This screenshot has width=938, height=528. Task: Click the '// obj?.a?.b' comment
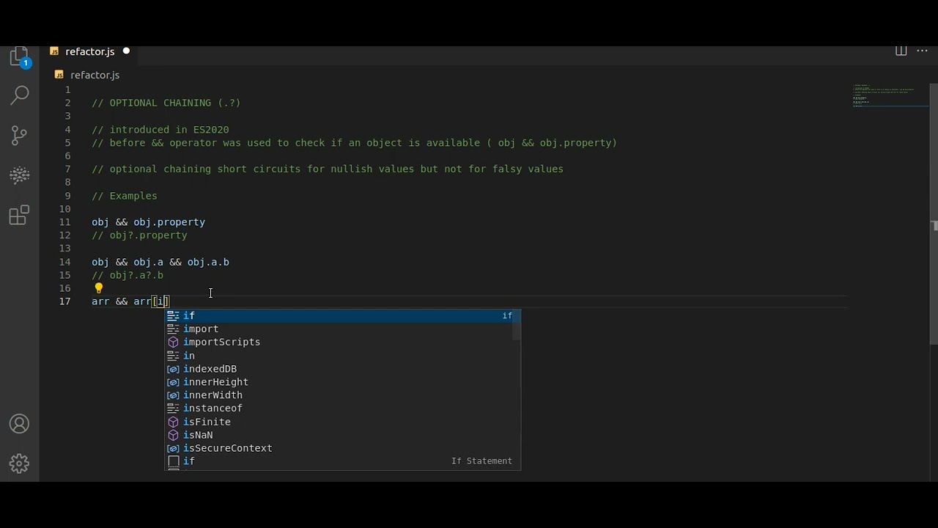pyautogui.click(x=128, y=275)
